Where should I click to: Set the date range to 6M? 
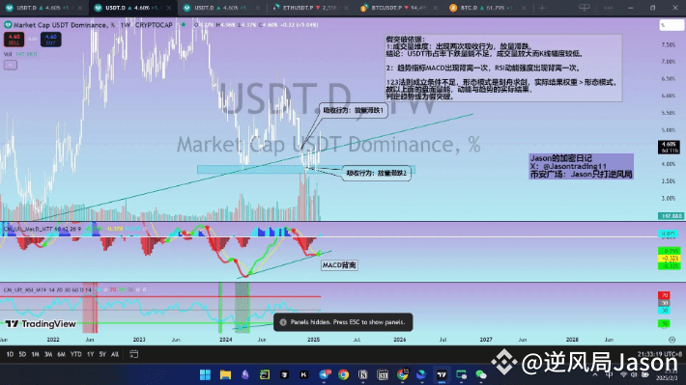61,354
